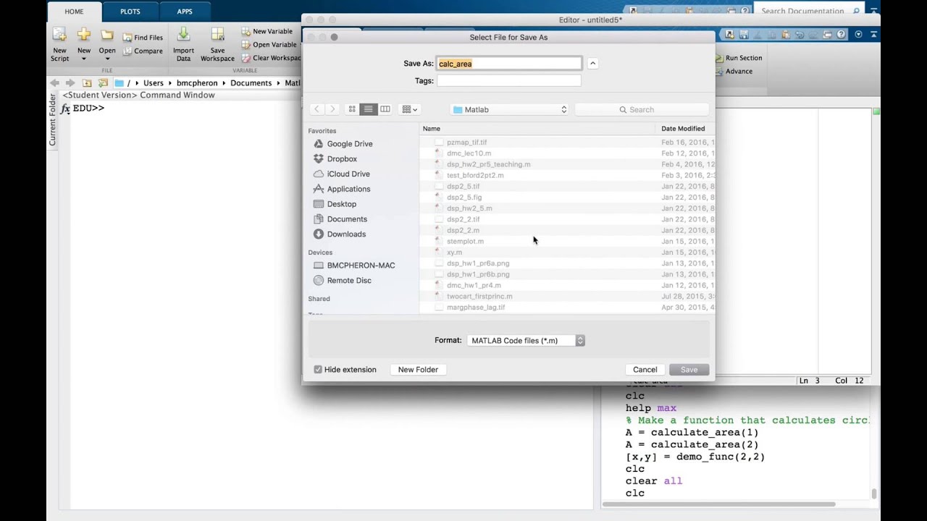Click the back arrow in the save dialog
Screen dimensions: 927x521
[x=316, y=109]
